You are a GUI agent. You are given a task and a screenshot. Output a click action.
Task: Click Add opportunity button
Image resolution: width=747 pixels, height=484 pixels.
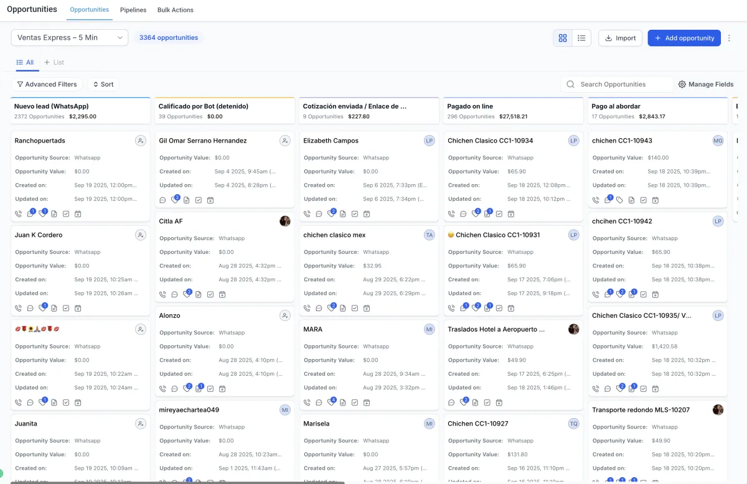(684, 38)
